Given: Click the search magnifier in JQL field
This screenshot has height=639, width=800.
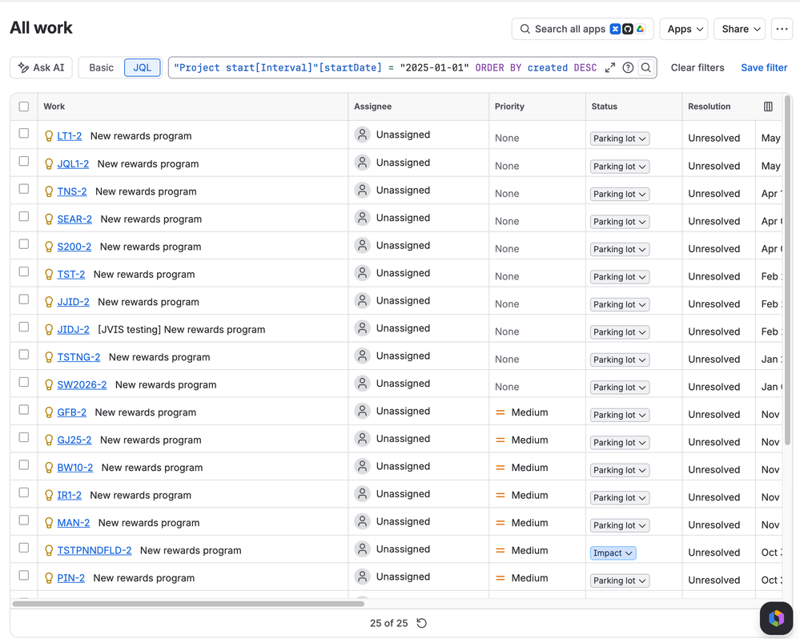Looking at the screenshot, I should click(646, 67).
